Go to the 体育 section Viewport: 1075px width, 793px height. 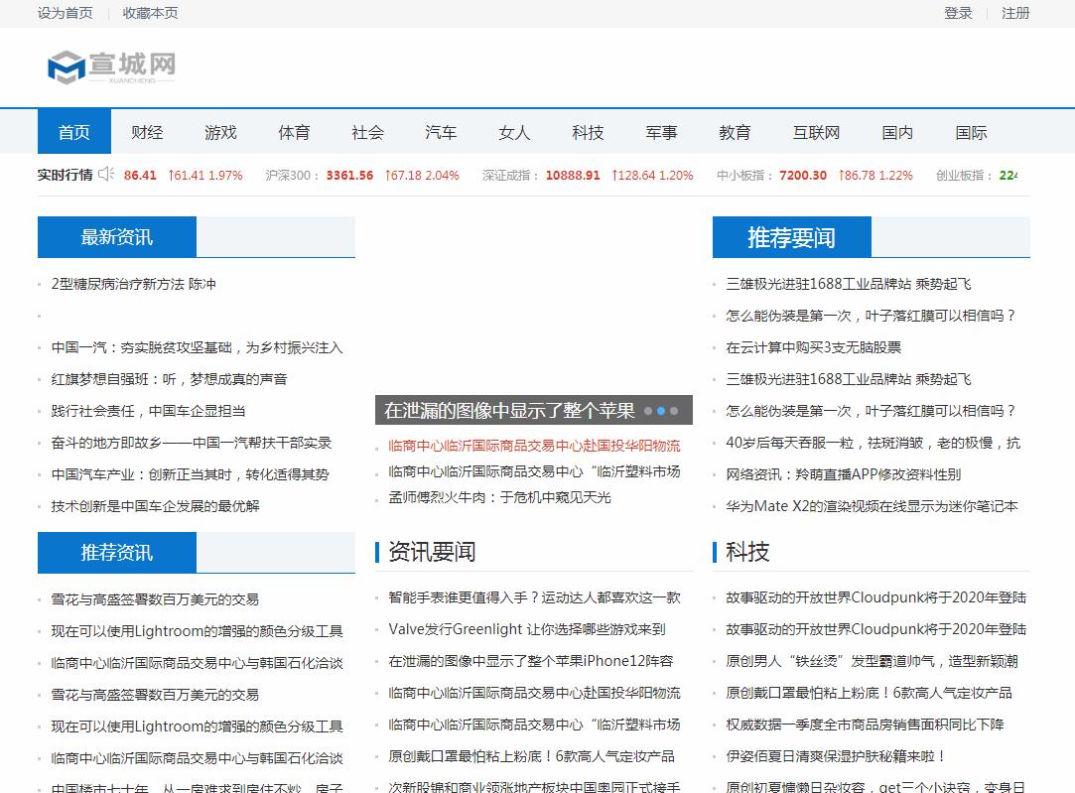[x=294, y=132]
